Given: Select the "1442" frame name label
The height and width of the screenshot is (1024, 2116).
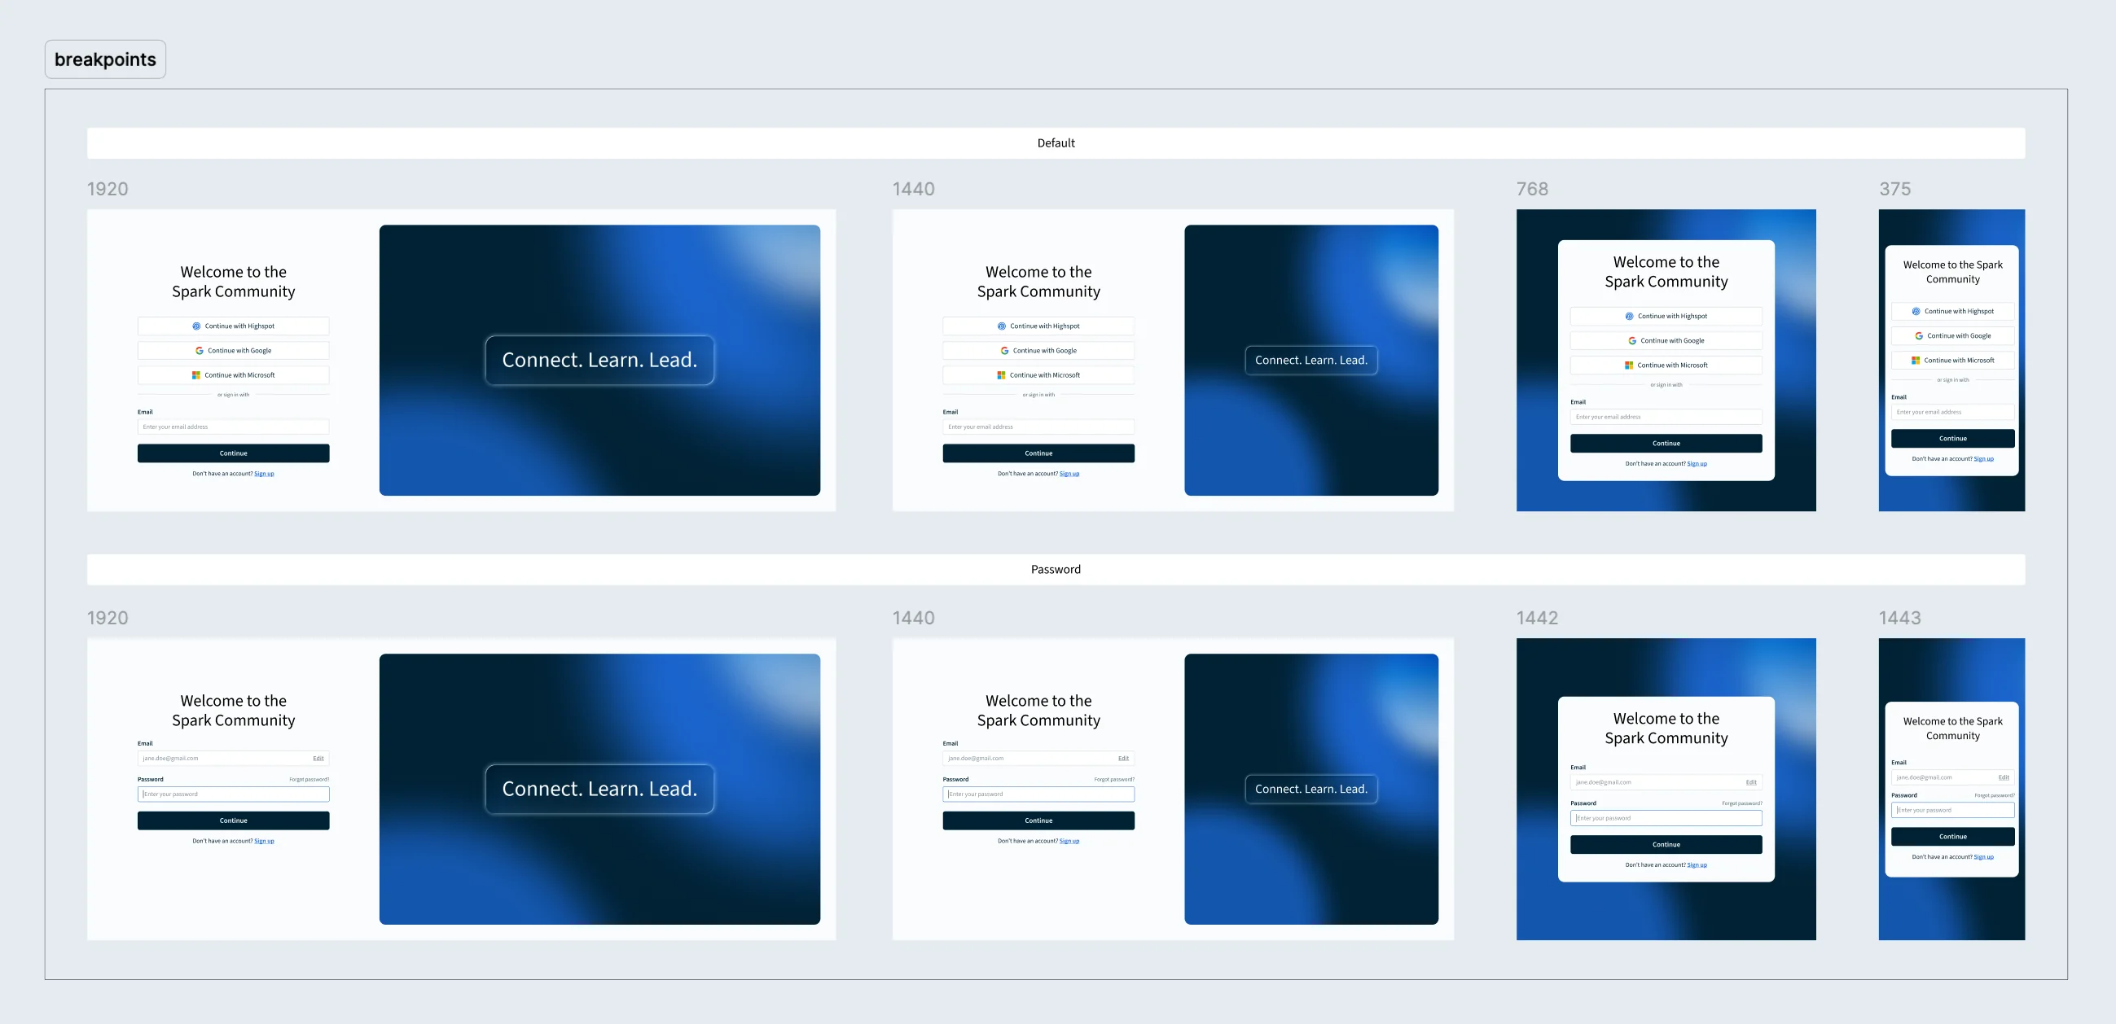Looking at the screenshot, I should coord(1537,618).
